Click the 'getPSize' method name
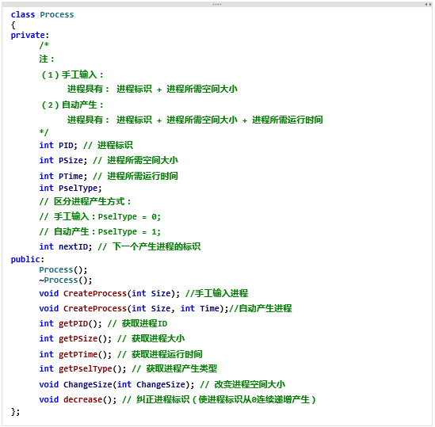This screenshot has width=435, height=427. click(78, 339)
